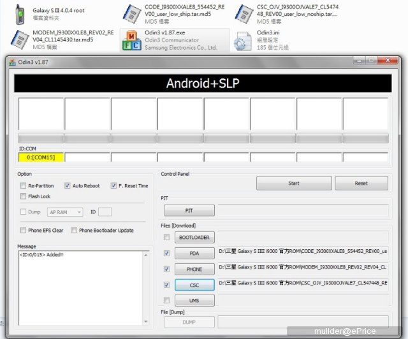Click the UMS file path field

tap(303, 299)
